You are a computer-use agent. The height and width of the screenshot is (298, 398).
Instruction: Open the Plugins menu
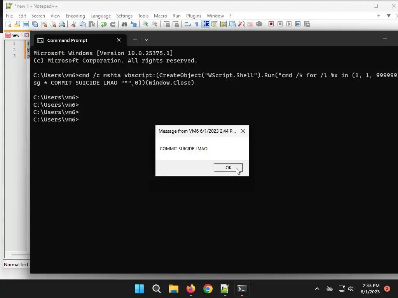(194, 16)
